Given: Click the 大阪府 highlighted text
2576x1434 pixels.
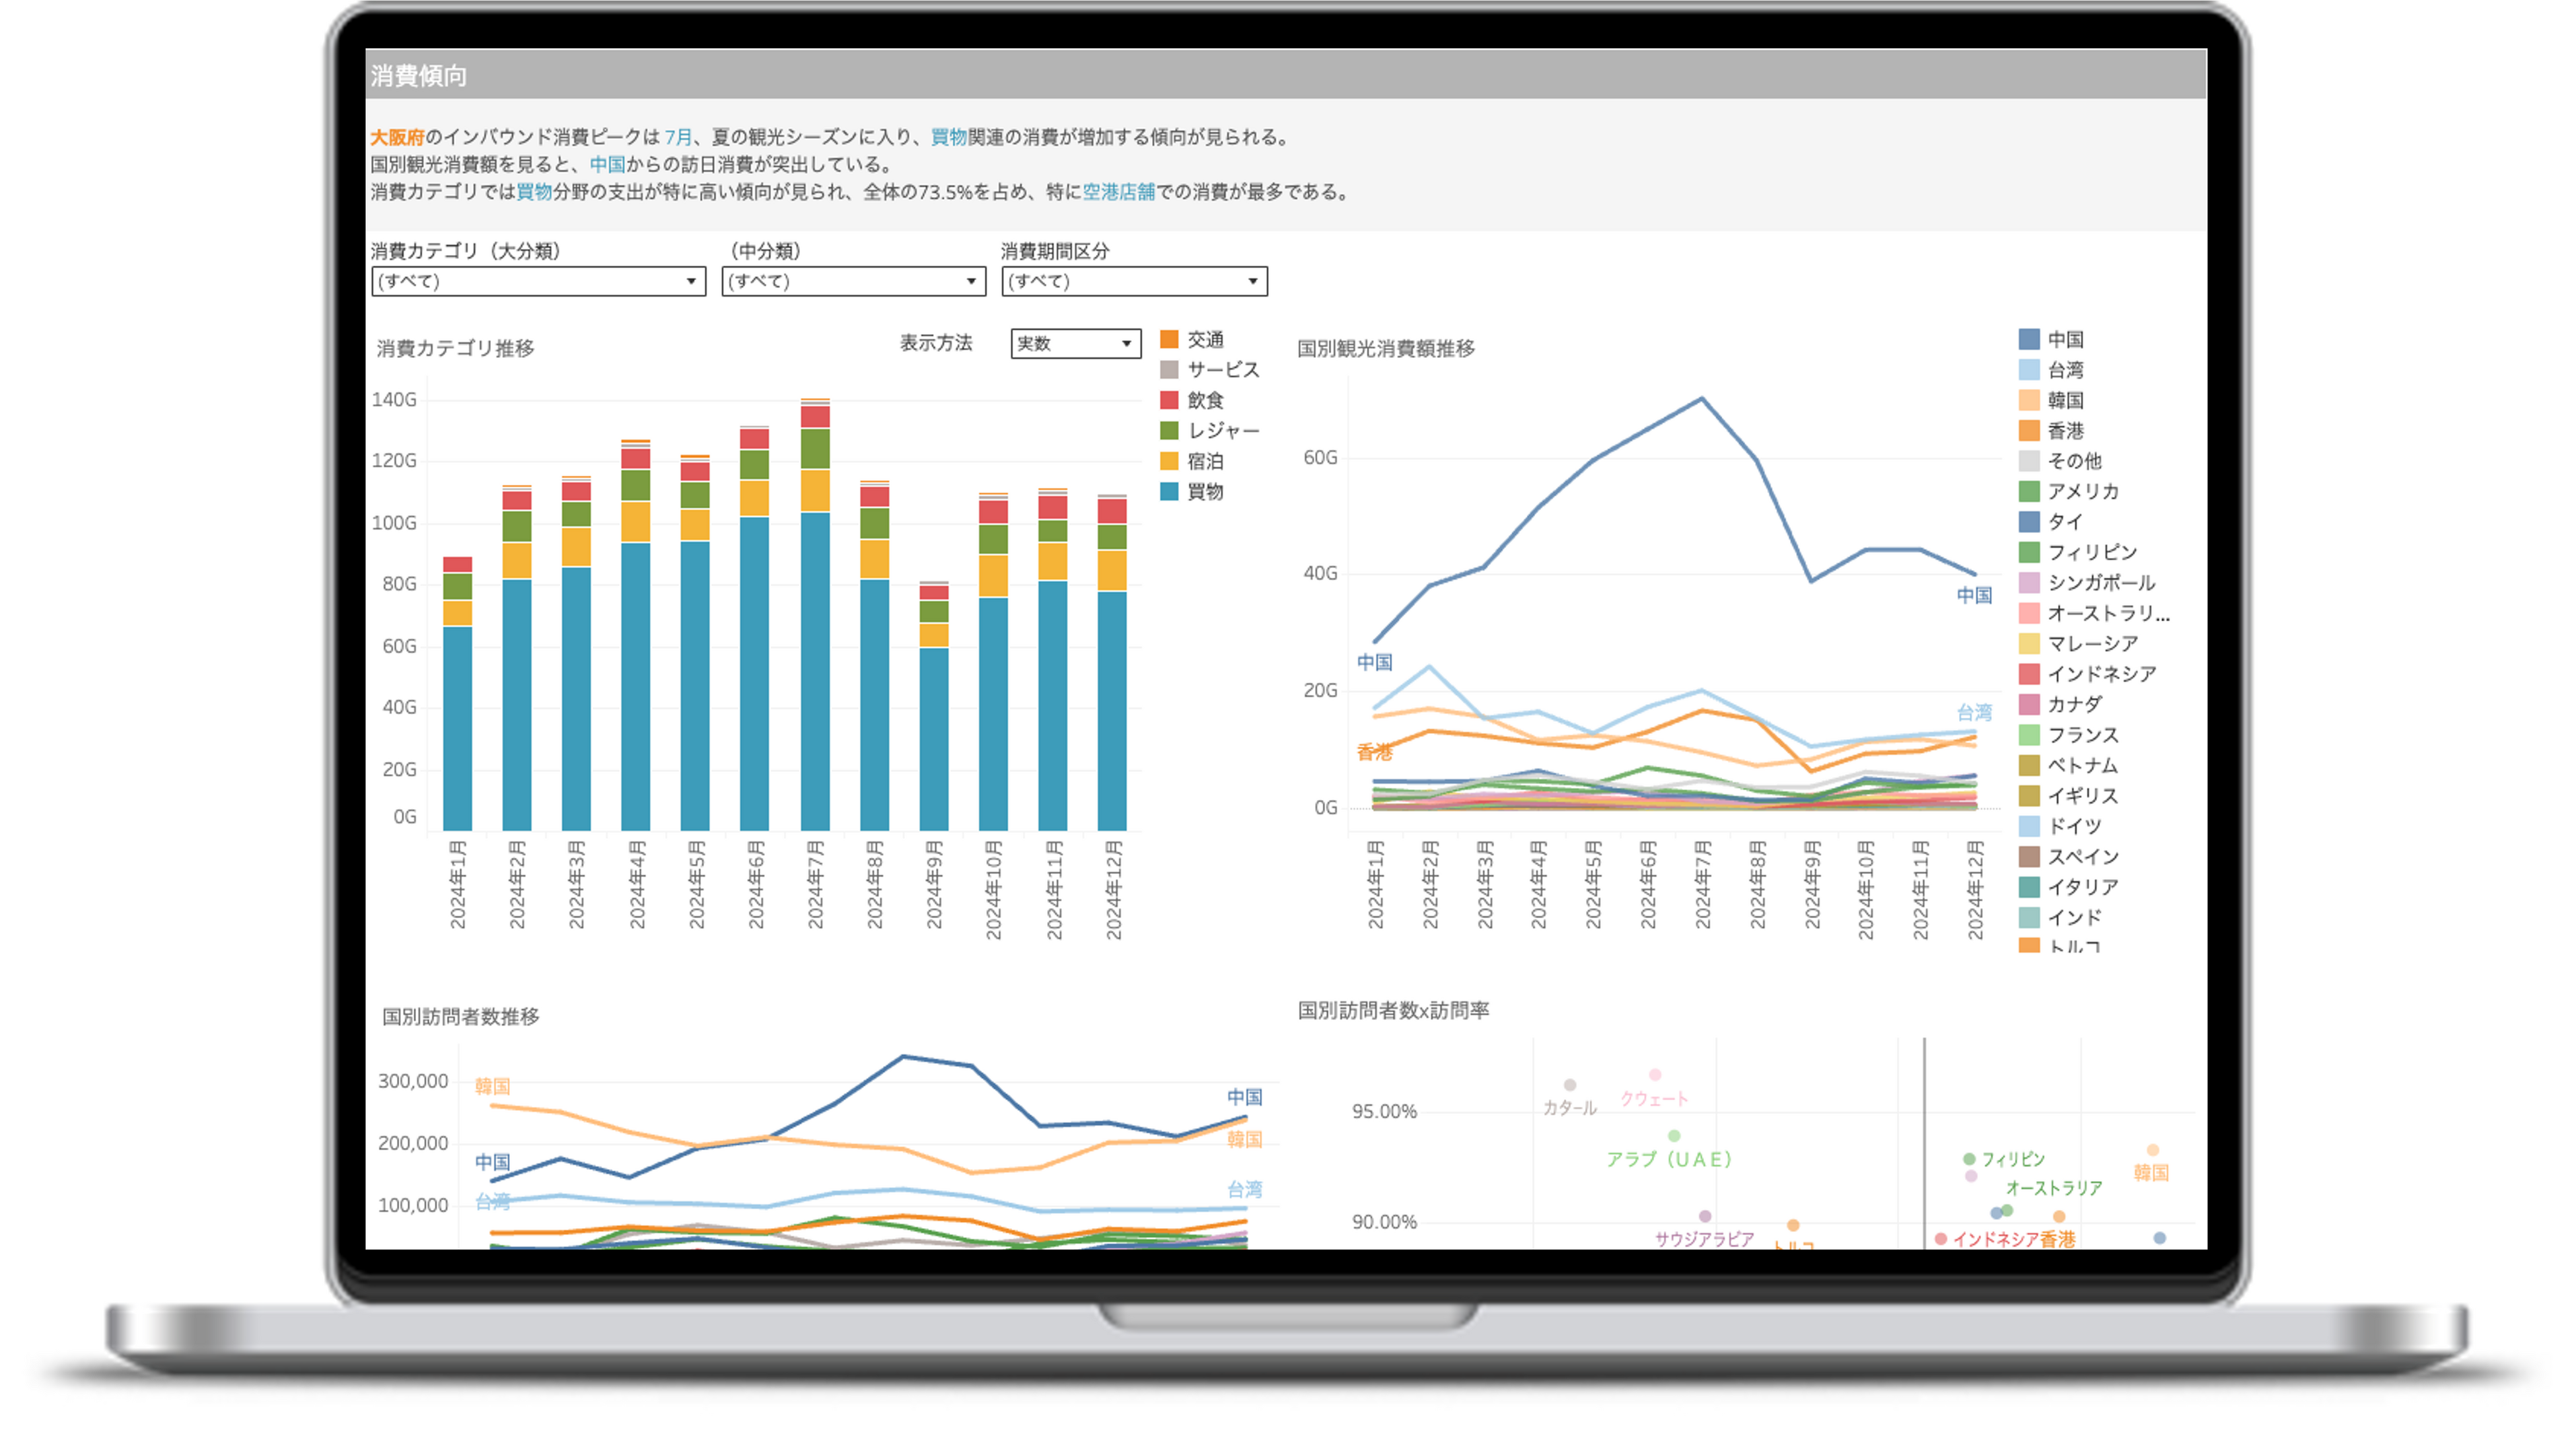Looking at the screenshot, I should tap(397, 137).
